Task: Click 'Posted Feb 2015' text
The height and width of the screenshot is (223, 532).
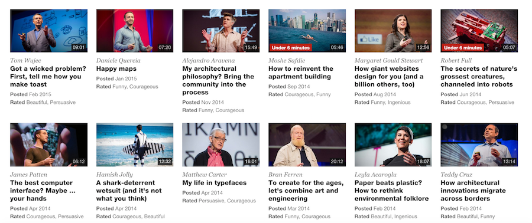Action: 31,94
